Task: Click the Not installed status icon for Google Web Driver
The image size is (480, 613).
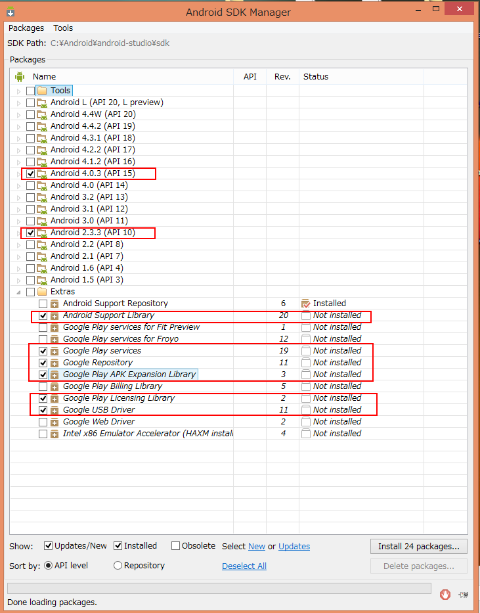Action: pyautogui.click(x=306, y=422)
